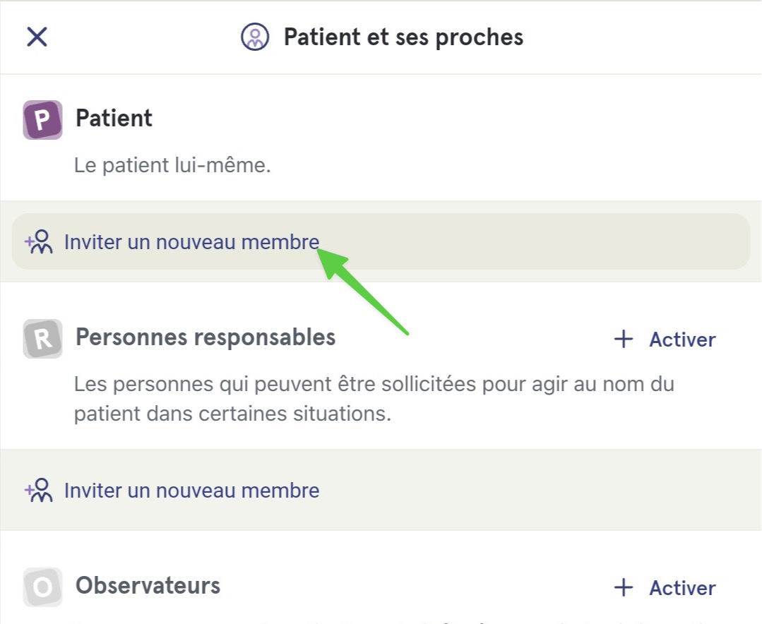Image resolution: width=762 pixels, height=624 pixels.
Task: Click the Personnes responsables description text
Action: click(374, 399)
